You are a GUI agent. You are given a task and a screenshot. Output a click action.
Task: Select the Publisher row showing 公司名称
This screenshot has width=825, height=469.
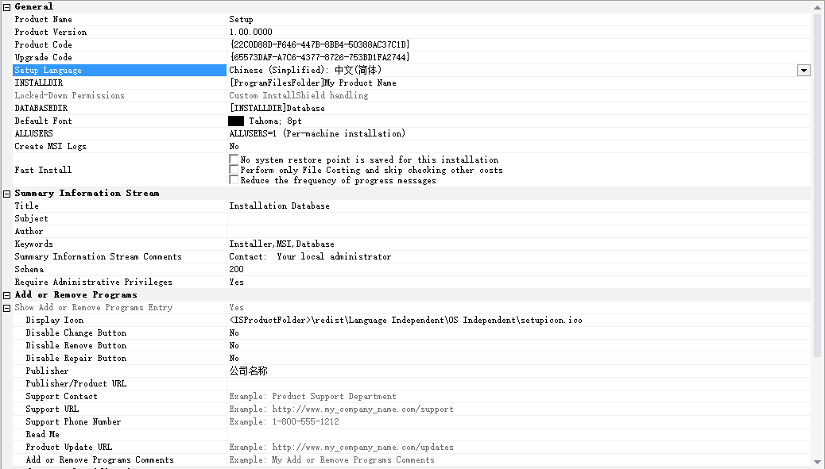tap(119, 371)
